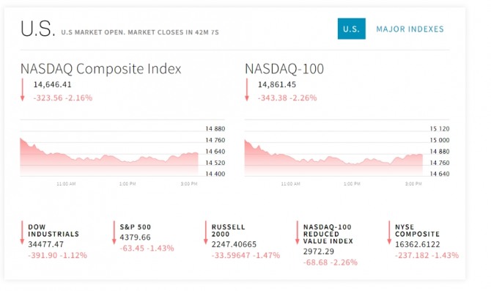Screen dimensions: 491x291
Task: Click the NASDAQ-100 Reduced Value down arrow
Action: click(x=298, y=232)
